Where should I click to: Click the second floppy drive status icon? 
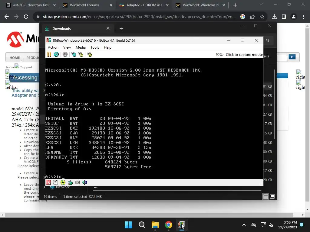[x=56, y=182]
